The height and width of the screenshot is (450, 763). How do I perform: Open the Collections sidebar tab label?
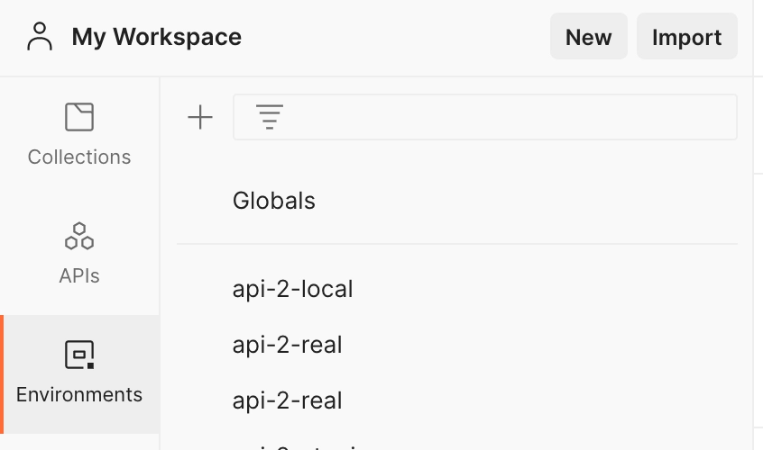[79, 157]
